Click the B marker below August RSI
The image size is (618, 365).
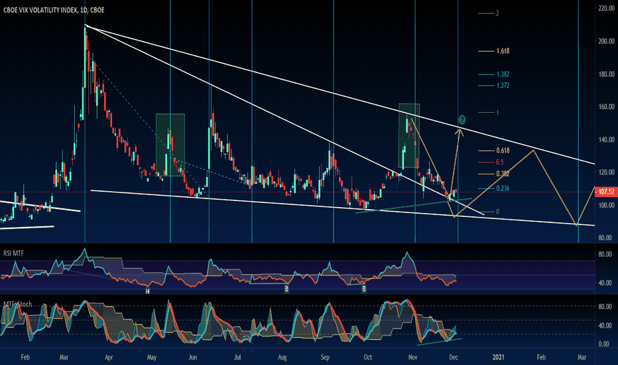pyautogui.click(x=286, y=289)
